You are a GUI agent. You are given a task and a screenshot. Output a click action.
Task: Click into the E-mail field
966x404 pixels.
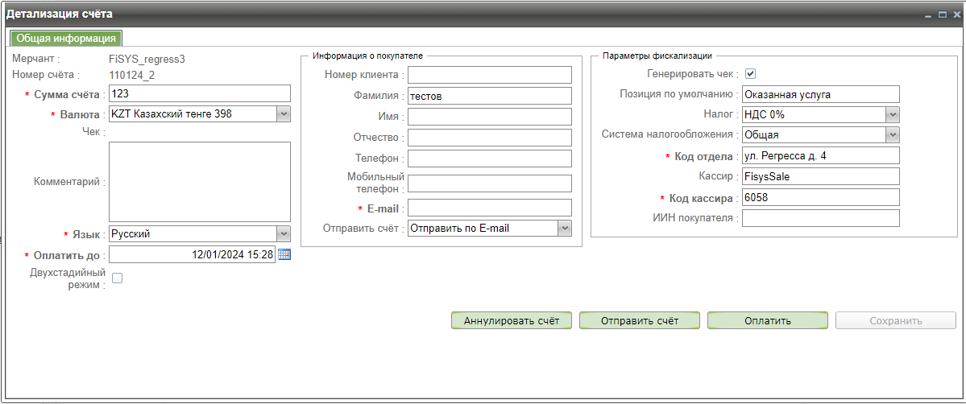tap(489, 208)
